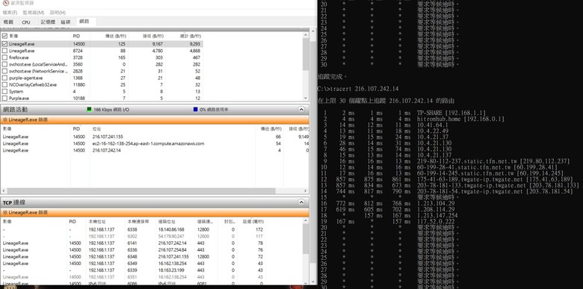Click the process list vertical scrollbar thumb
This screenshot has height=289, width=583.
coord(306,55)
